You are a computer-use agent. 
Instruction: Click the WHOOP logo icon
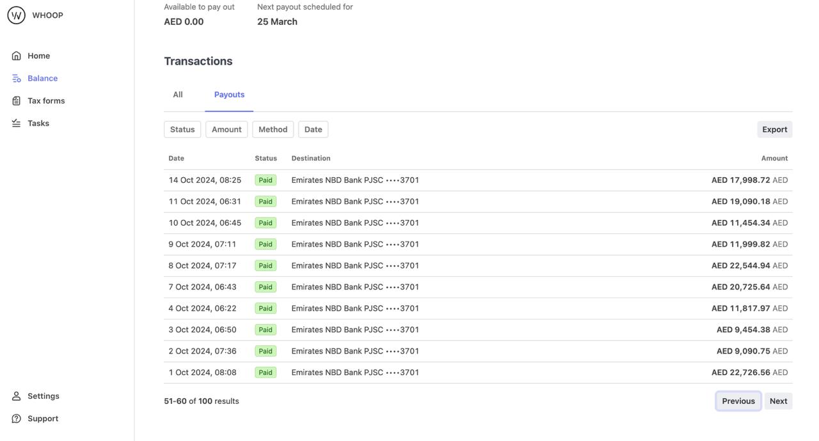click(x=16, y=15)
